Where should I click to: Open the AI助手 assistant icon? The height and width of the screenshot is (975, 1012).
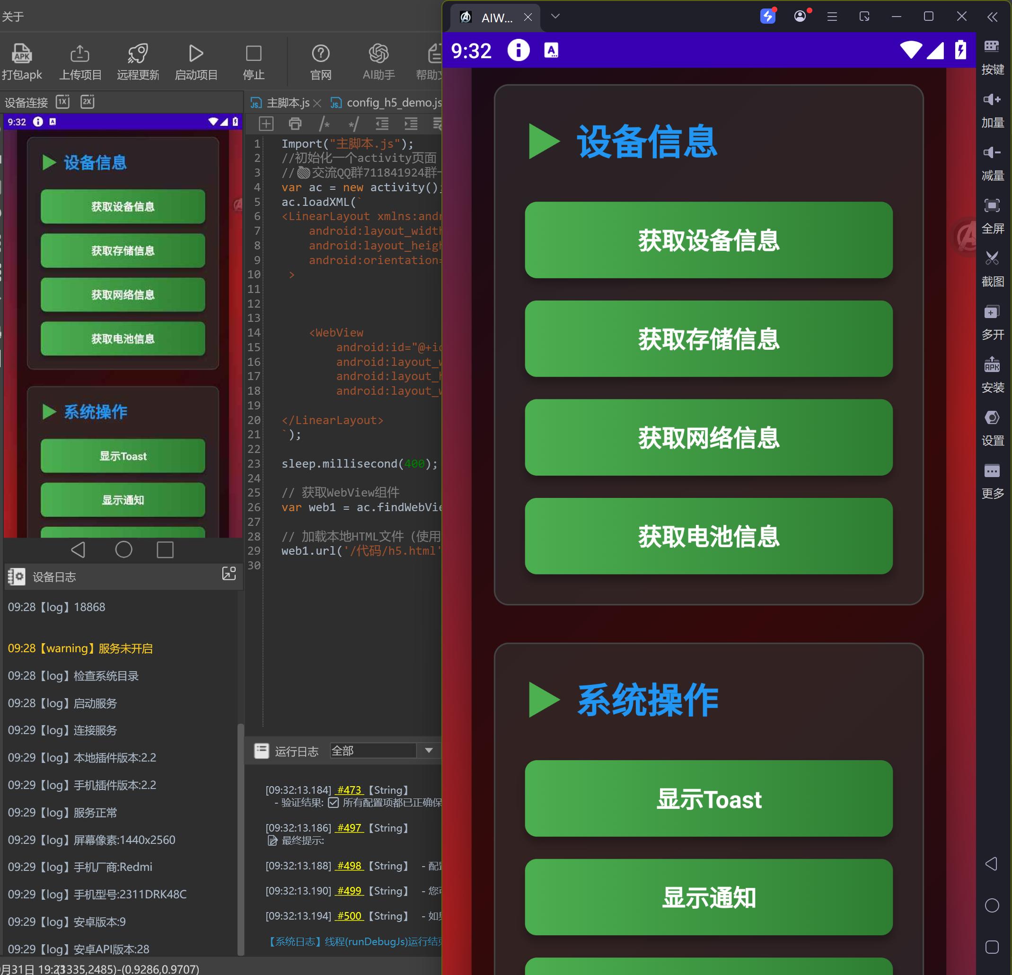click(x=378, y=53)
